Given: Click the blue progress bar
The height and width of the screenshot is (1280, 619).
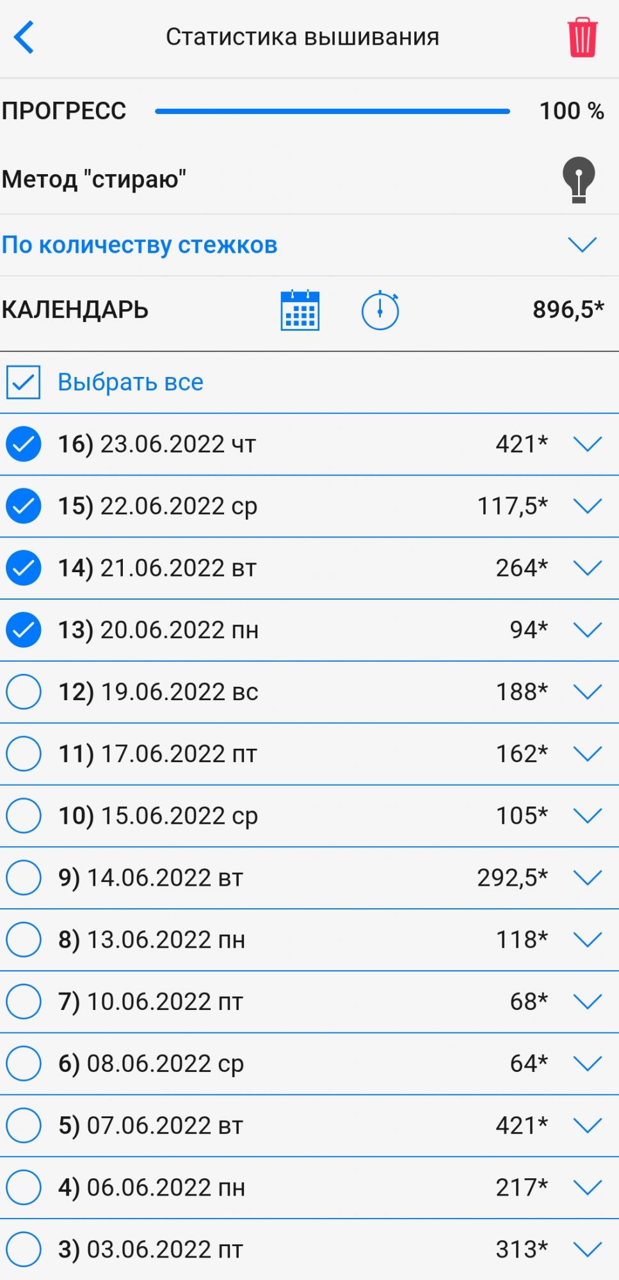Looking at the screenshot, I should pos(332,111).
